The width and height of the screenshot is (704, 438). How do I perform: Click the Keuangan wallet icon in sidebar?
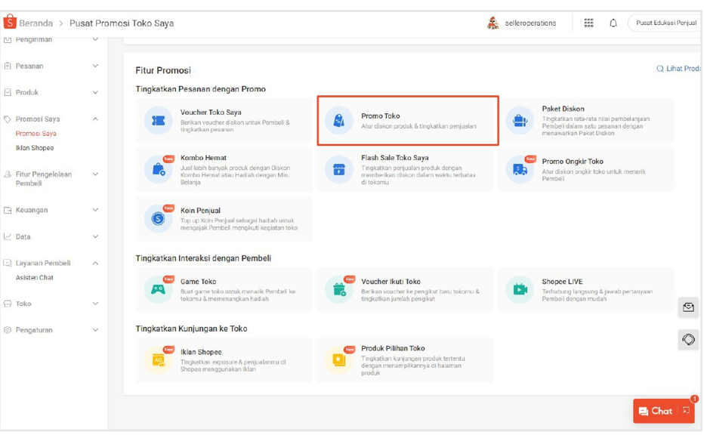coord(8,210)
